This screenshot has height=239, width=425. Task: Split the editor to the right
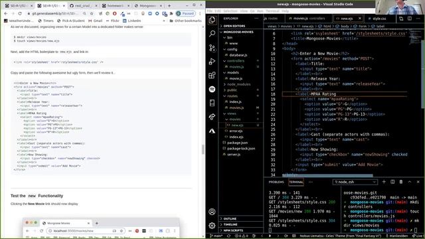[x=410, y=19]
